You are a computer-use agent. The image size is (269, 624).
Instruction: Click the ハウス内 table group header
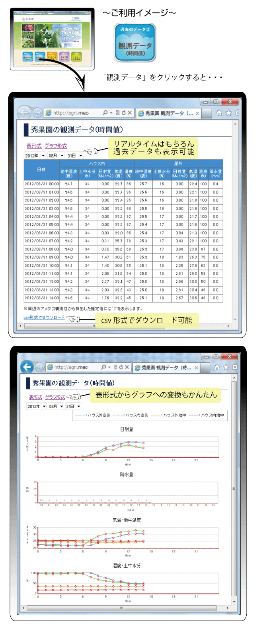point(97,163)
